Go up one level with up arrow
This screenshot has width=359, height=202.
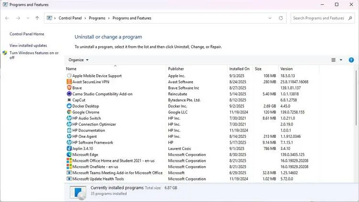tap(37, 18)
